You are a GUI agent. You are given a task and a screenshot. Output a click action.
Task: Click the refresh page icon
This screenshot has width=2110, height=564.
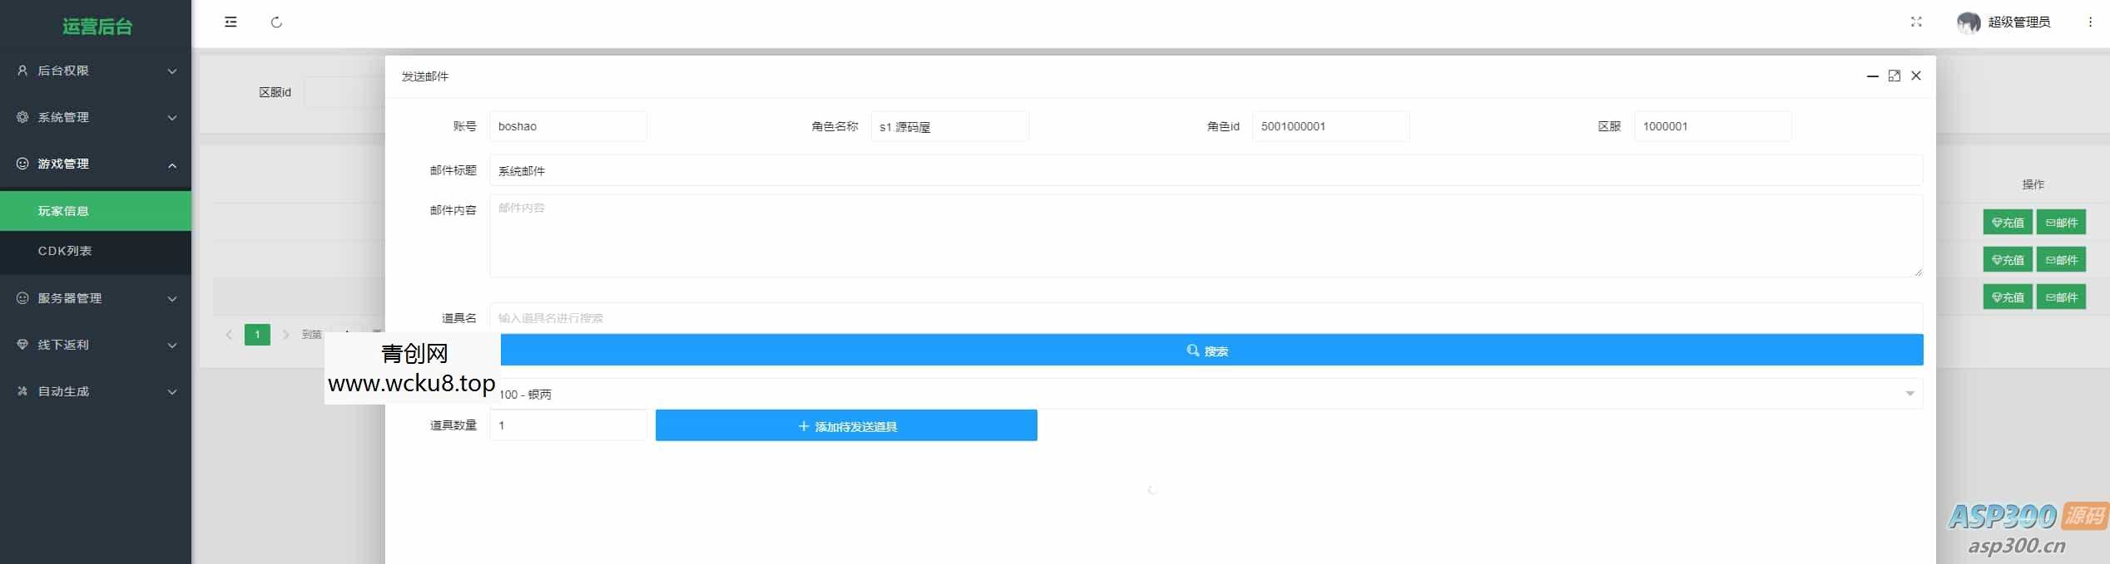[x=276, y=22]
